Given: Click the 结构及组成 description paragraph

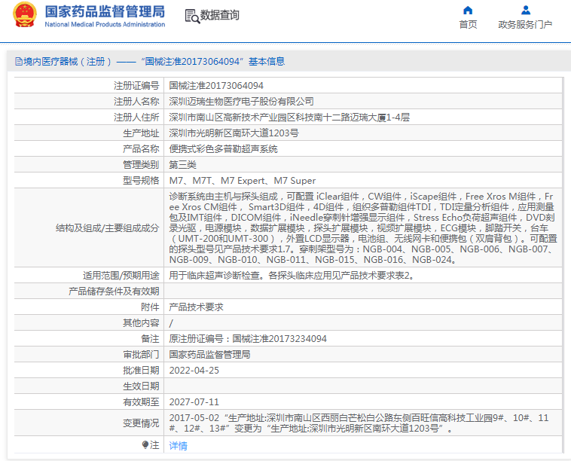Looking at the screenshot, I should pyautogui.click(x=362, y=228).
